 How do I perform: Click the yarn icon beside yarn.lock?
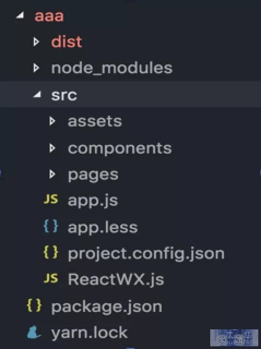coord(34,332)
